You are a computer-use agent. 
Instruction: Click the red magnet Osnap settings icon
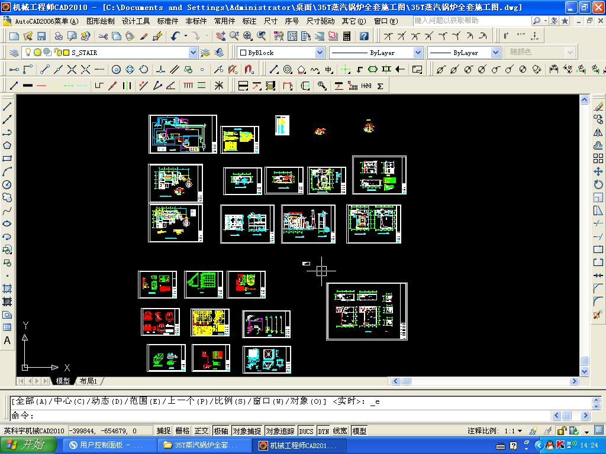[x=249, y=70]
